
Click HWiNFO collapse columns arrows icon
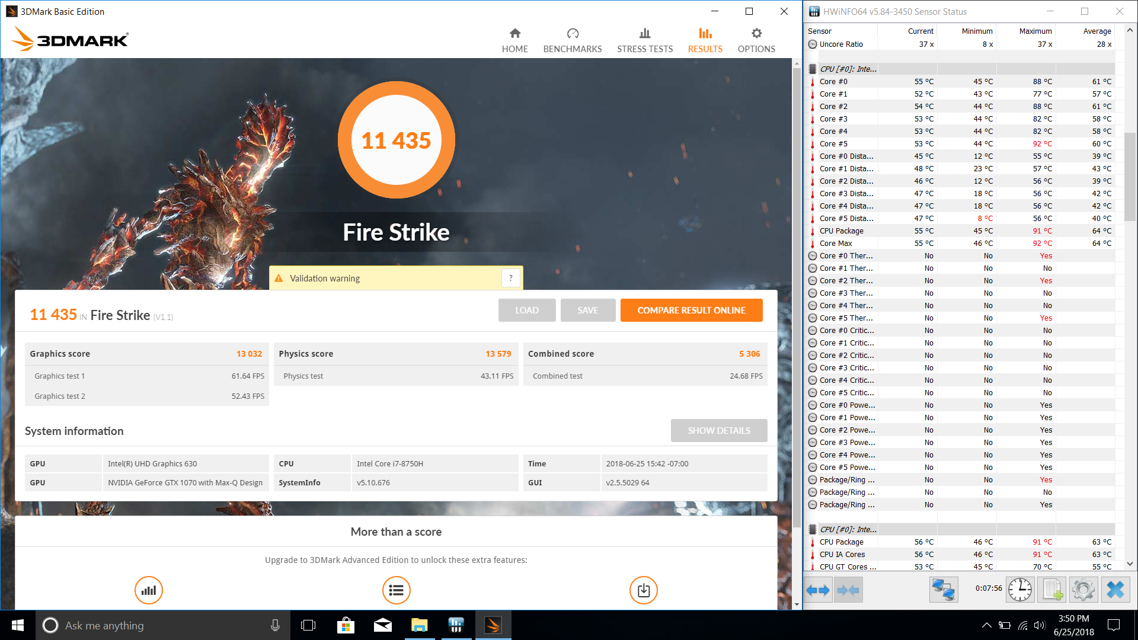click(x=848, y=590)
